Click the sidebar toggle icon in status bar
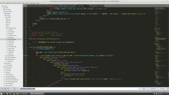Image resolution: width=169 pixels, height=95 pixels. click(x=2, y=92)
